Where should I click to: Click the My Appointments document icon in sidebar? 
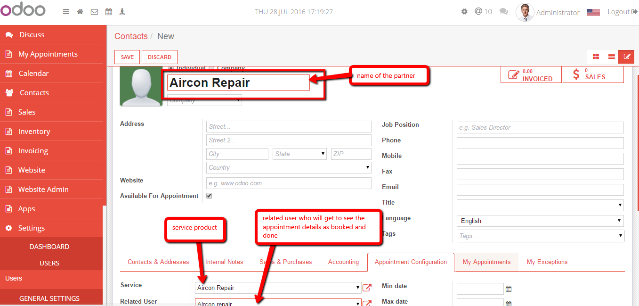[x=8, y=54]
